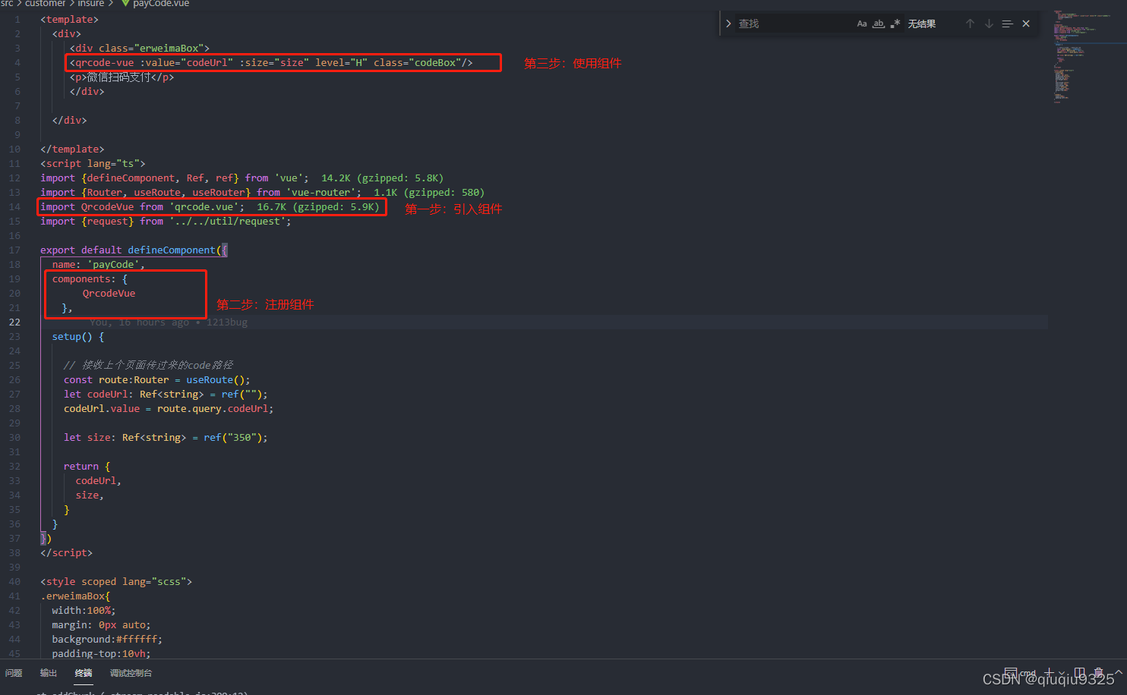Click line number 17 in the gutter
Viewport: 1127px width, 695px height.
pos(14,250)
